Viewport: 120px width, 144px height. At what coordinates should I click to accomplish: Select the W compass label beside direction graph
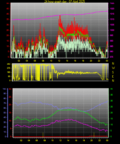pyautogui.click(x=113, y=68)
